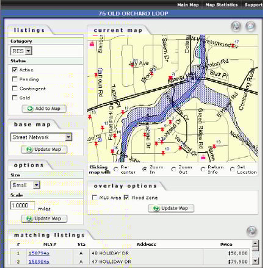This screenshot has width=263, height=268.
Task: Toggle the Sold status checkbox
Action: (15, 98)
